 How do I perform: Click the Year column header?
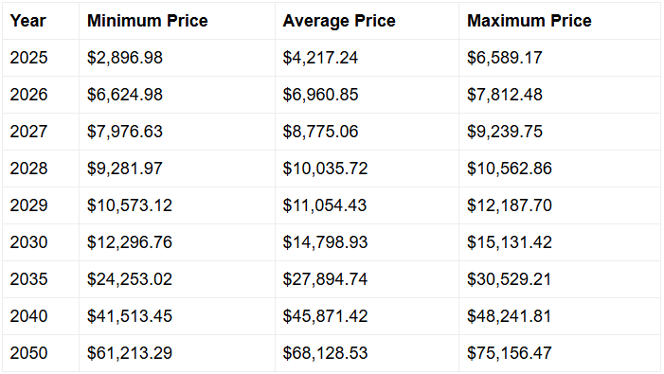click(41, 21)
